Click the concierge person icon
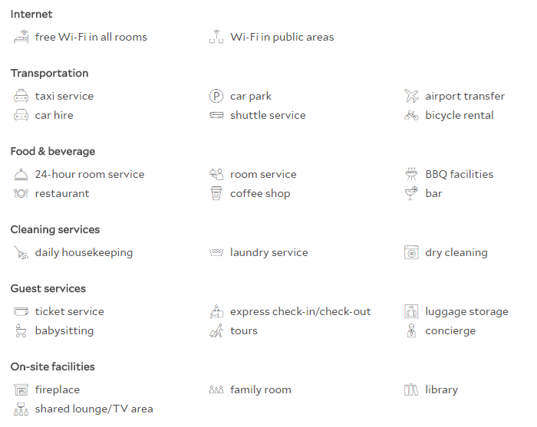 [411, 331]
